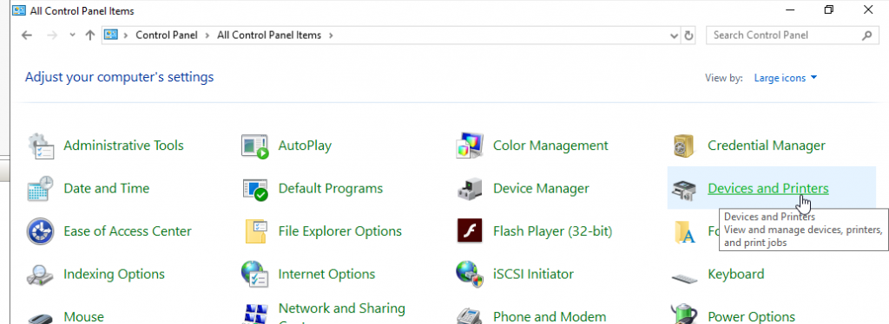Image resolution: width=889 pixels, height=324 pixels.
Task: Open the recent locations dropdown arrow
Action: click(x=72, y=35)
